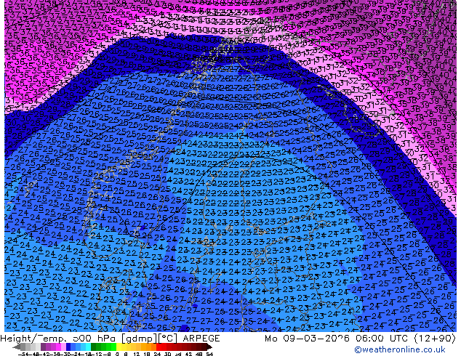Viewport: 461px width, 356px height.
Task: Select the bright red swatch in the legend
Action: click(159, 347)
